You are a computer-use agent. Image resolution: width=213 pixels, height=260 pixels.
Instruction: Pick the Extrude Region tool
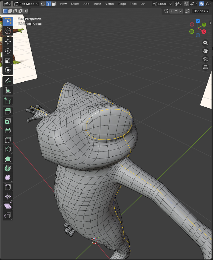tap(8, 111)
